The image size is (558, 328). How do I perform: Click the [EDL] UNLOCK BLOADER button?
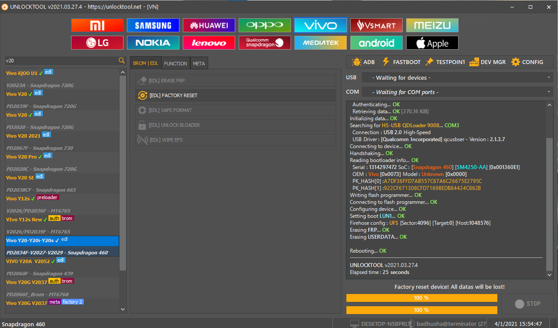236,125
